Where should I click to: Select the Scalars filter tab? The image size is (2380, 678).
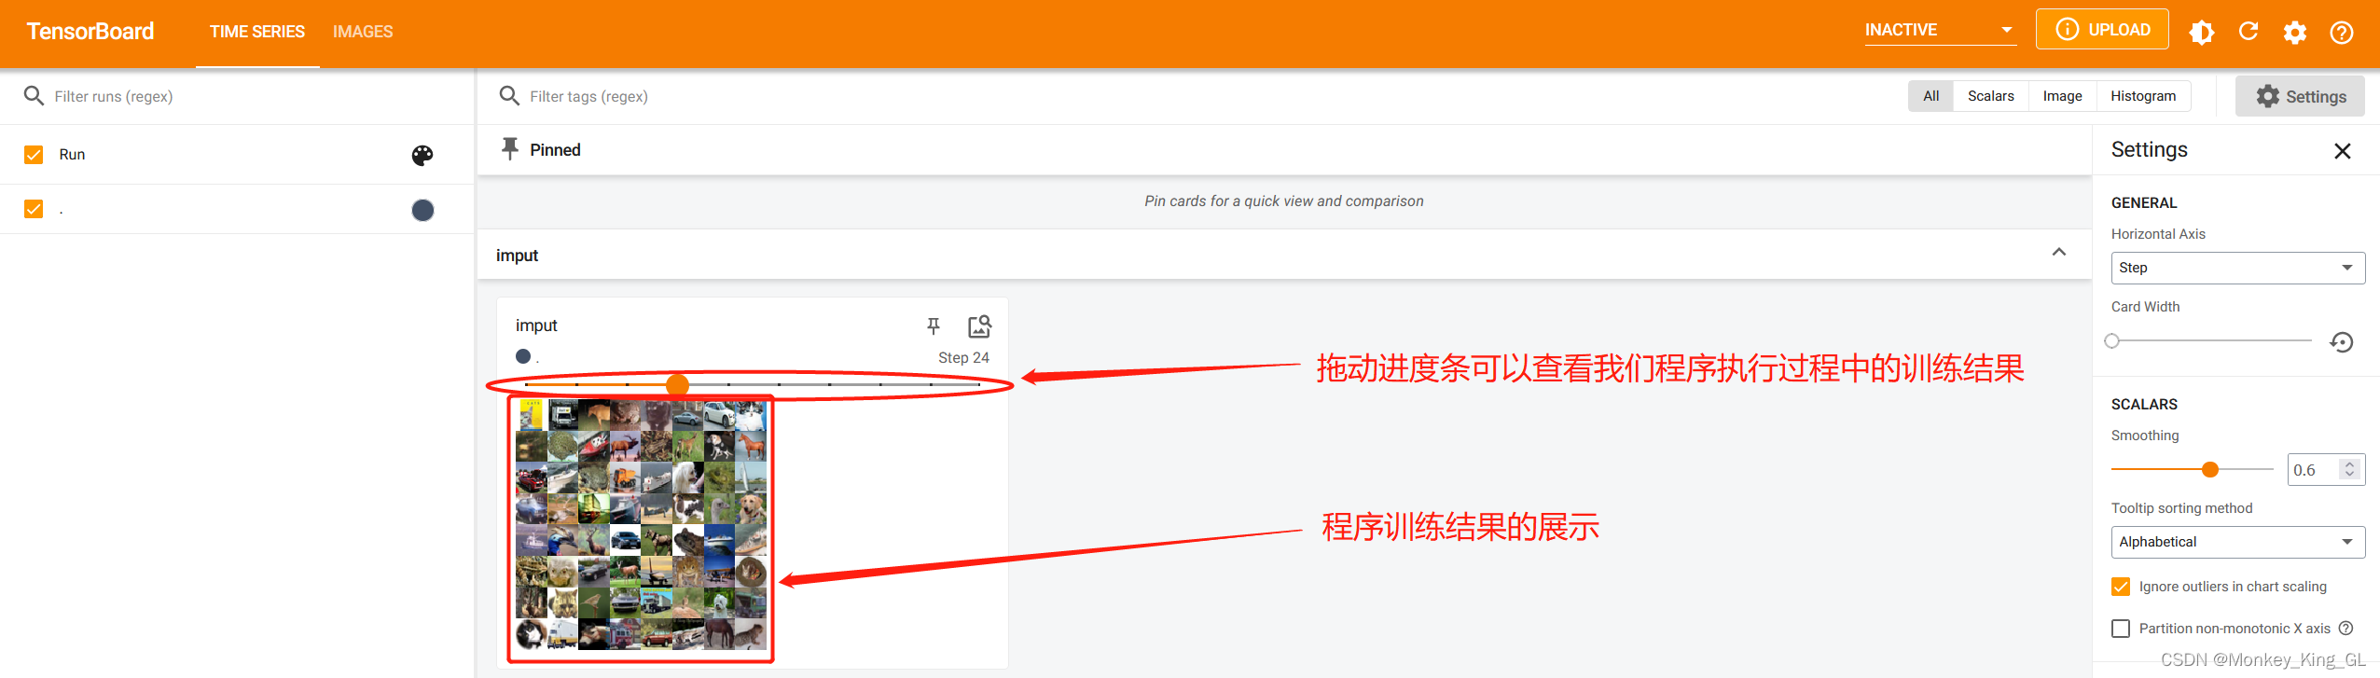pyautogui.click(x=1990, y=96)
